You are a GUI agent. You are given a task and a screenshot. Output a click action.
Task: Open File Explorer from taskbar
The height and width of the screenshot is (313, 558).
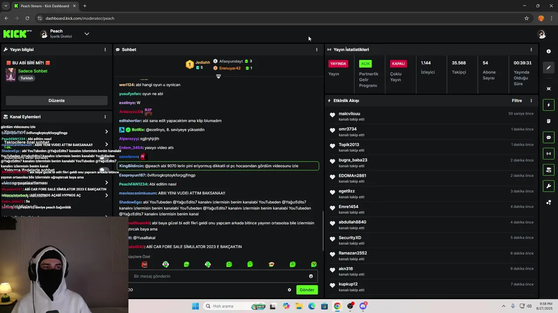point(299,306)
